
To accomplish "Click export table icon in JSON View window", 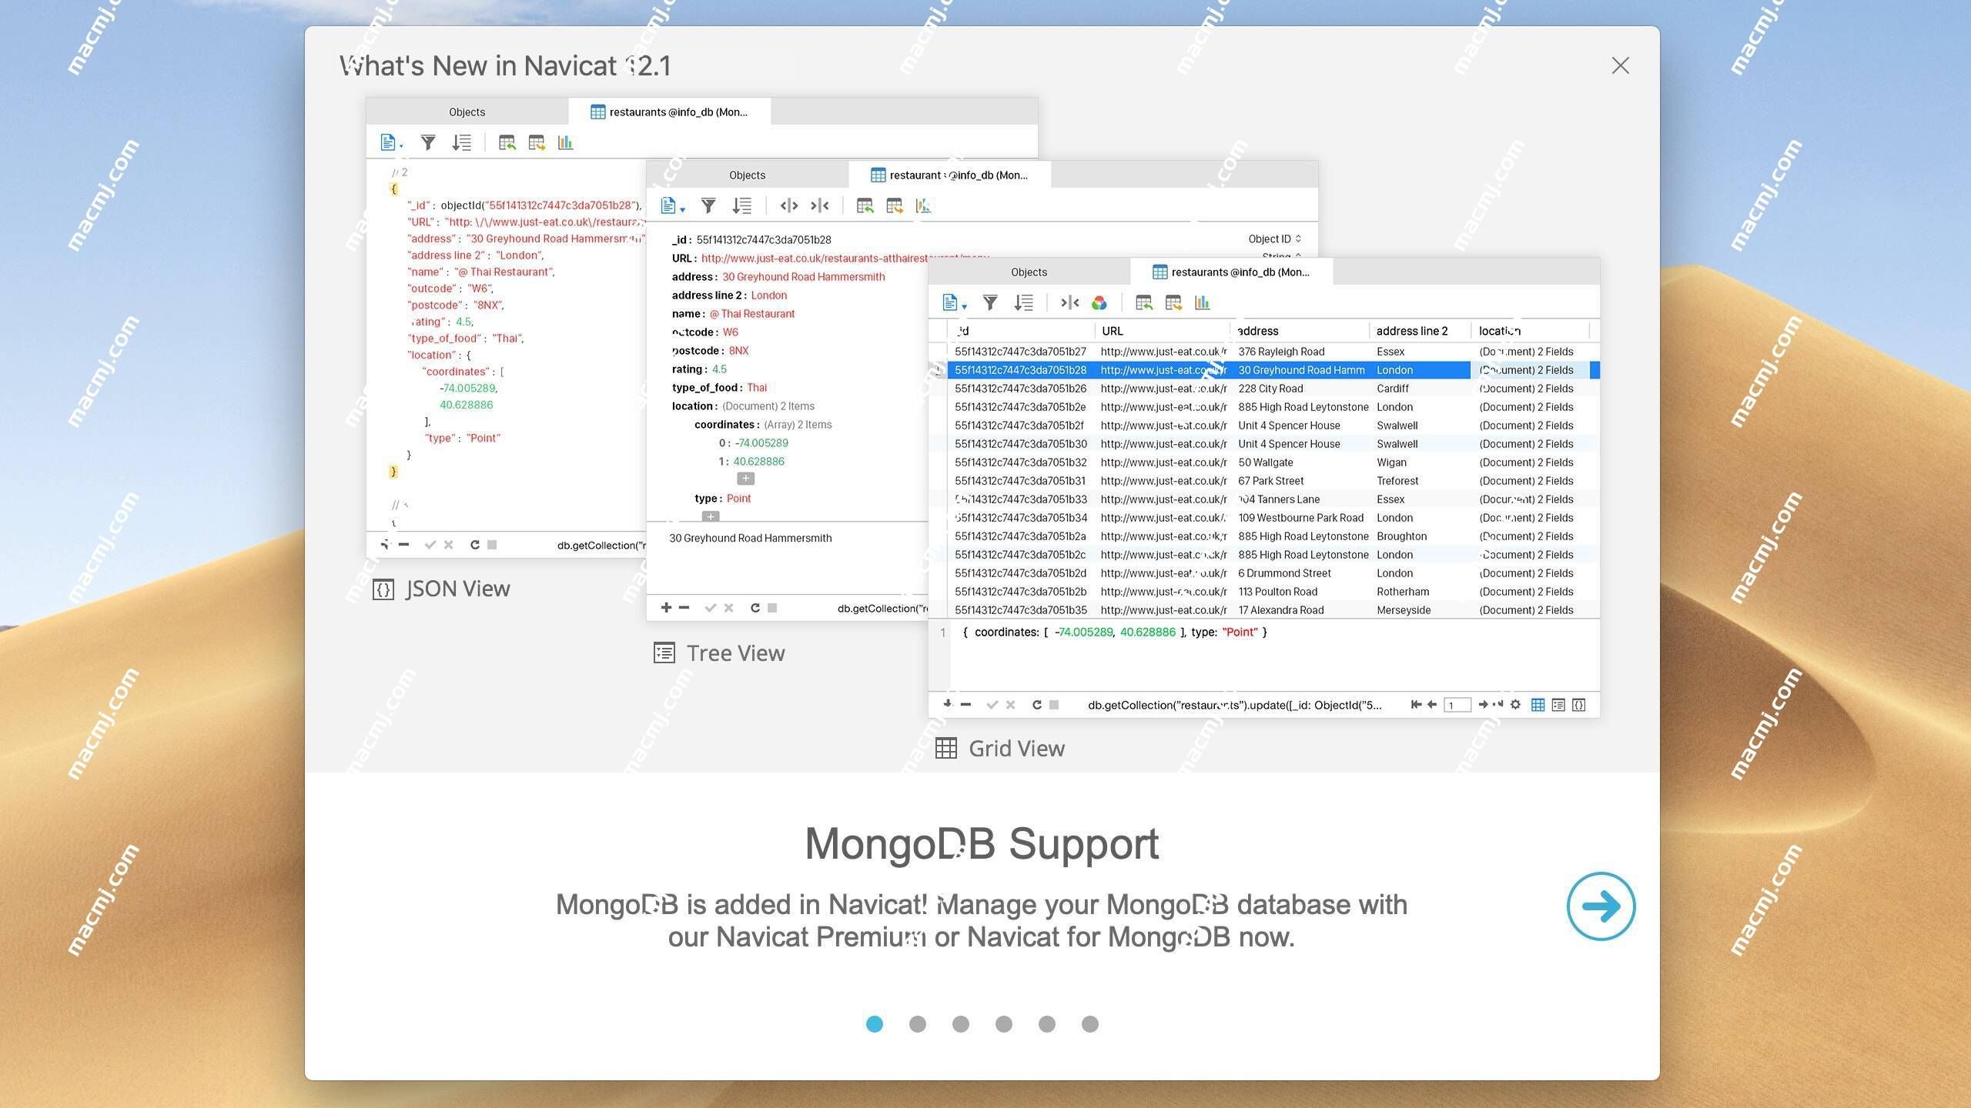I will pos(537,142).
